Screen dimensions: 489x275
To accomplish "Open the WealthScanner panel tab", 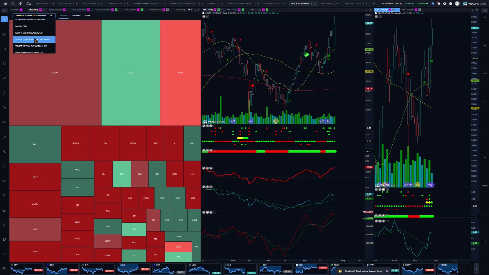I will pos(79,10).
